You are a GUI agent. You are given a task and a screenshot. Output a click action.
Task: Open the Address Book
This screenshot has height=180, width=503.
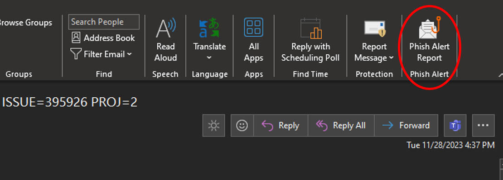103,38
